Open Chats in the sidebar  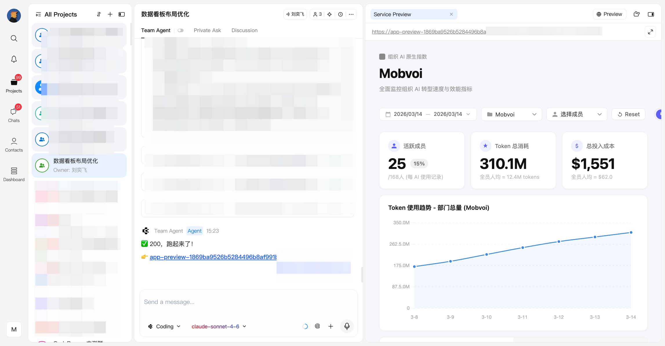point(14,114)
